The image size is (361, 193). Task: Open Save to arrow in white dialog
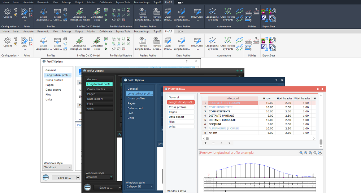[78, 178]
